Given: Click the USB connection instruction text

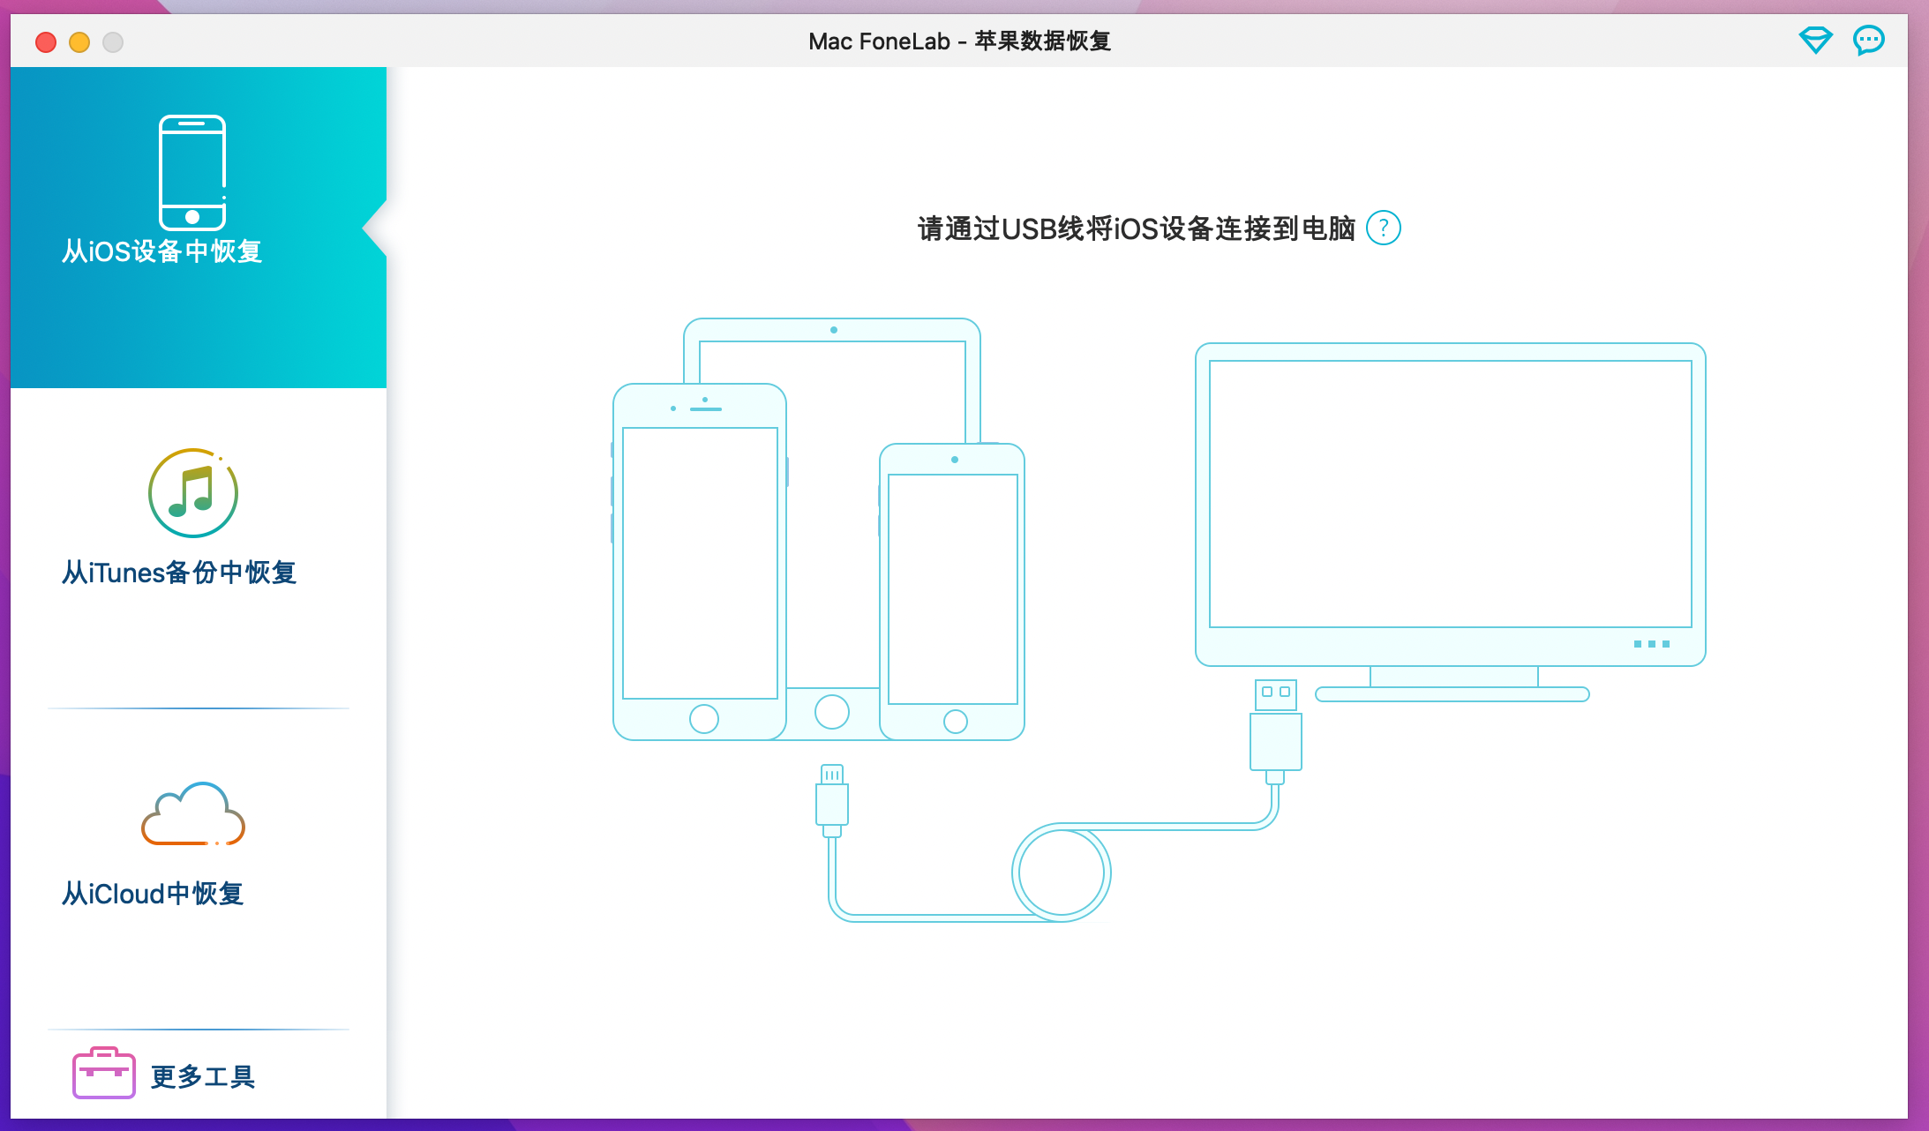Looking at the screenshot, I should [1136, 228].
